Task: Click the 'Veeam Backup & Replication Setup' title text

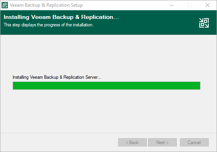Action: pos(46,5)
